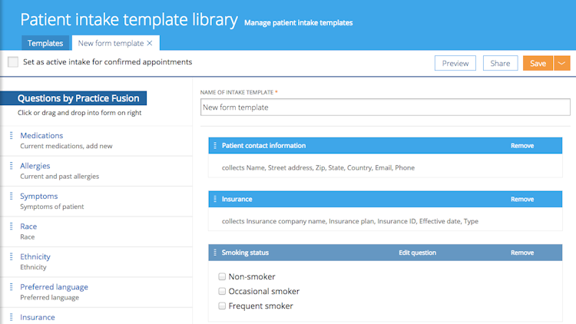
Task: Tick the Frequent smoker checkbox
Action: pyautogui.click(x=222, y=306)
